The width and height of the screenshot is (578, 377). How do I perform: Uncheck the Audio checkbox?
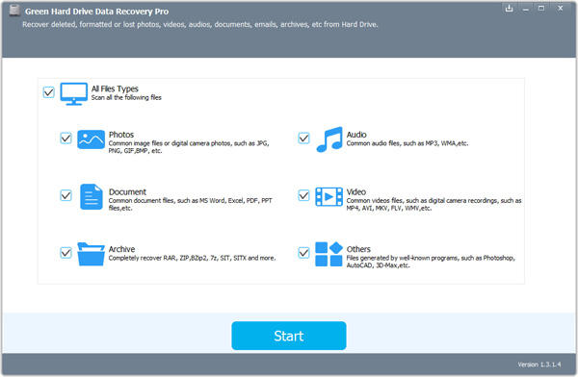(303, 138)
